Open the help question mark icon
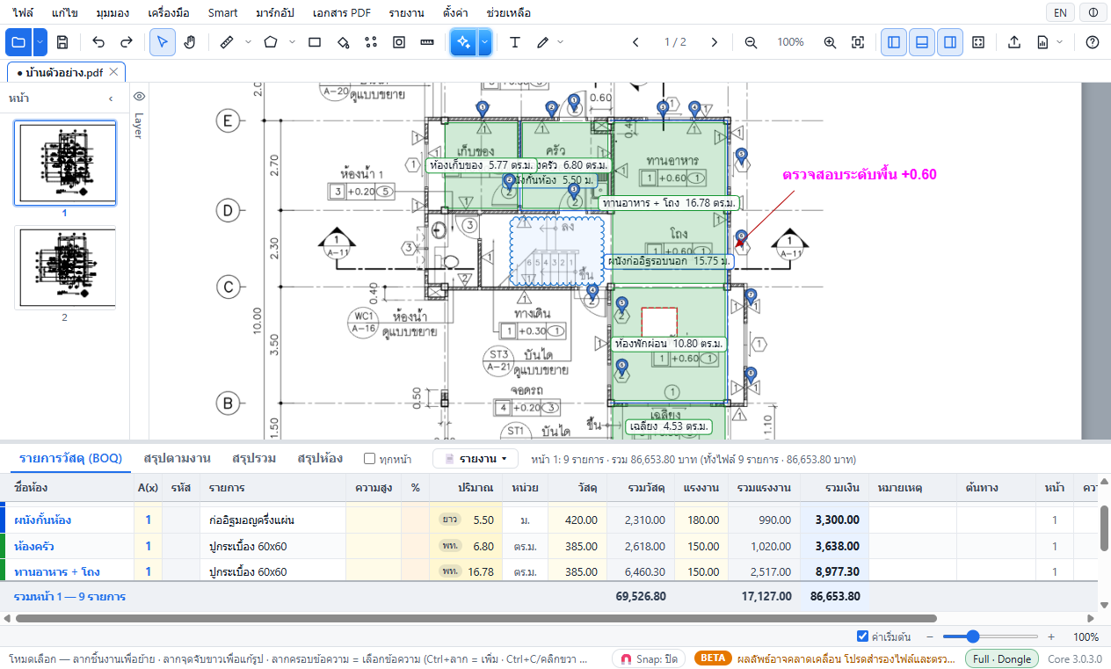The height and width of the screenshot is (669, 1111). [x=1093, y=42]
